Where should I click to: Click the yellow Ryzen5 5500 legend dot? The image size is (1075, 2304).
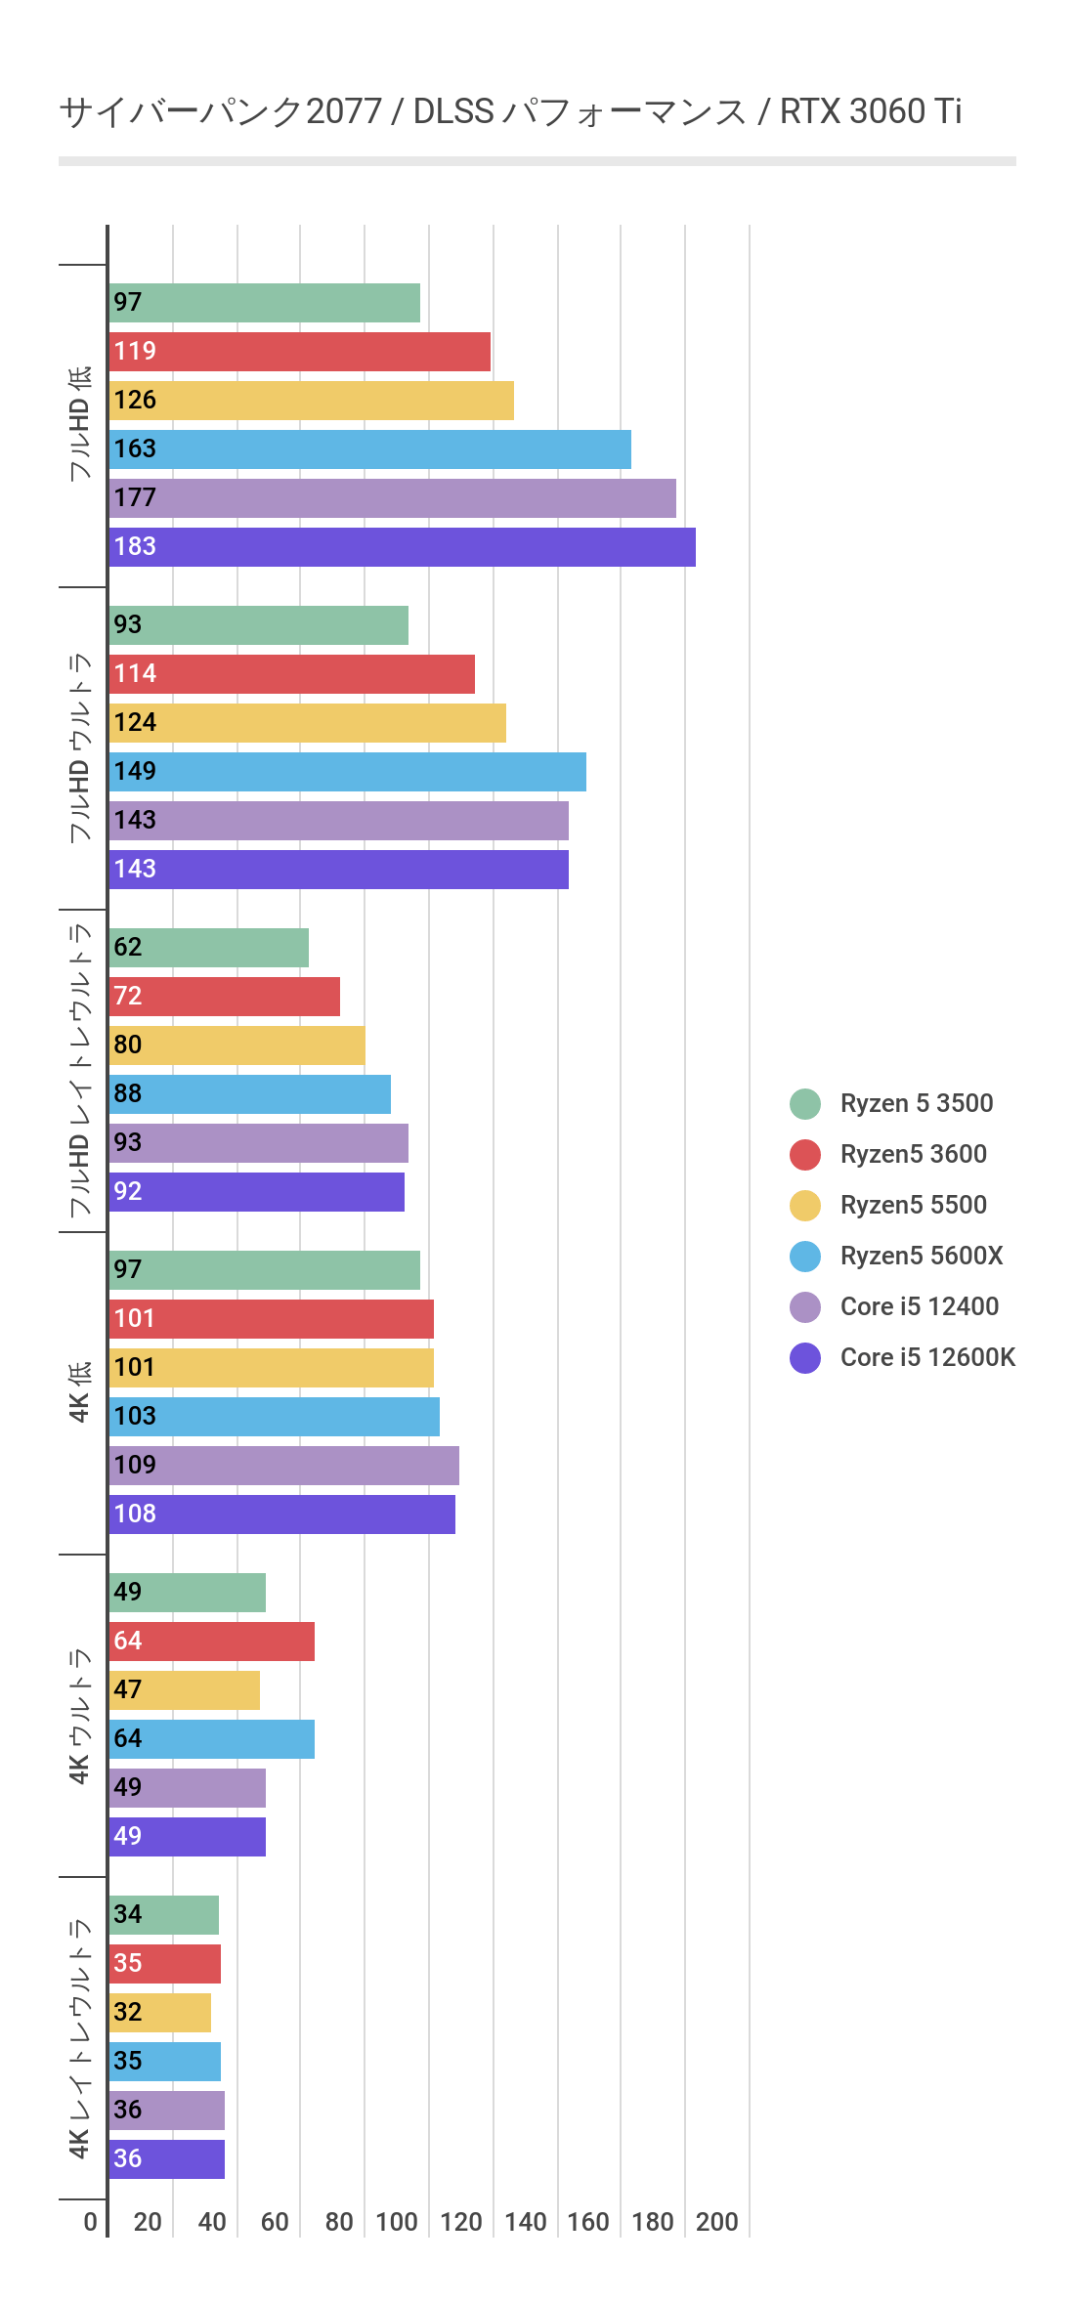click(x=805, y=1206)
